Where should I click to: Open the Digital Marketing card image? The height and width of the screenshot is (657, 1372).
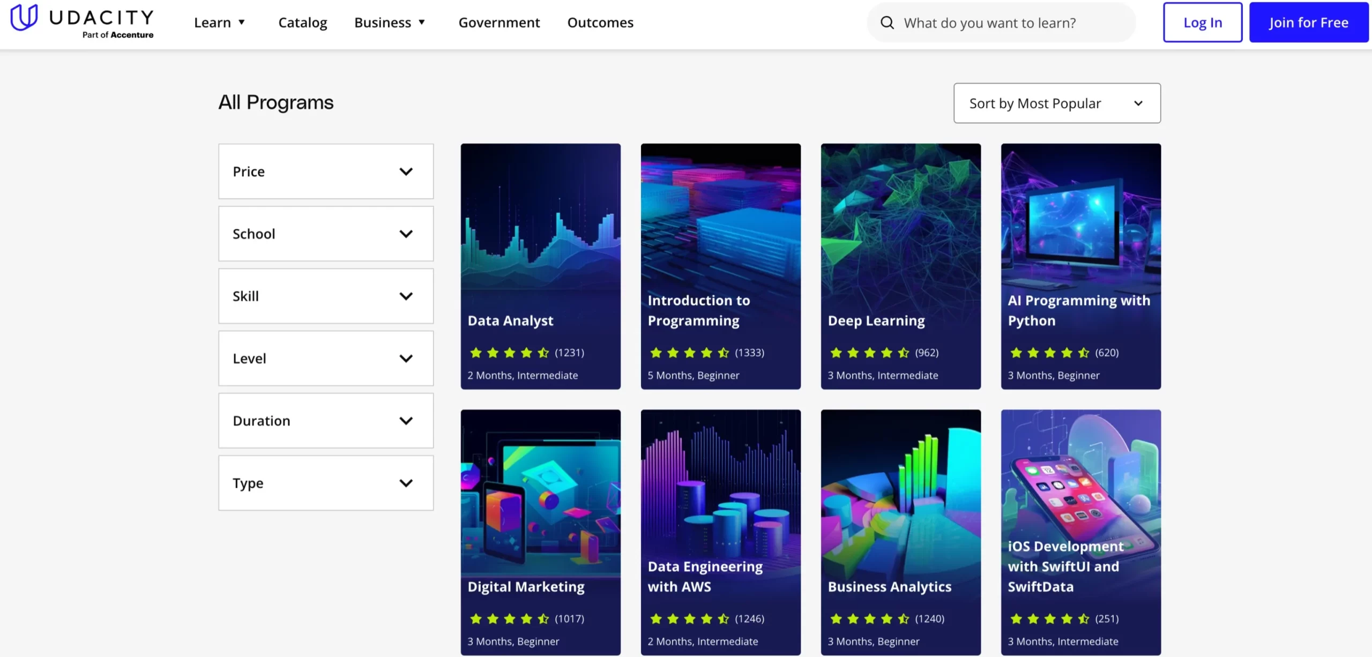point(541,493)
